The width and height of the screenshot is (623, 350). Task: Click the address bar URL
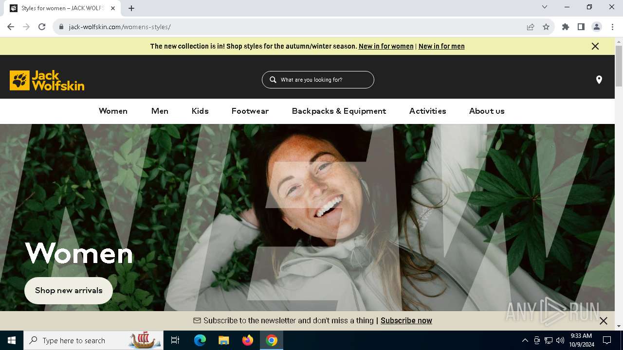pyautogui.click(x=120, y=27)
